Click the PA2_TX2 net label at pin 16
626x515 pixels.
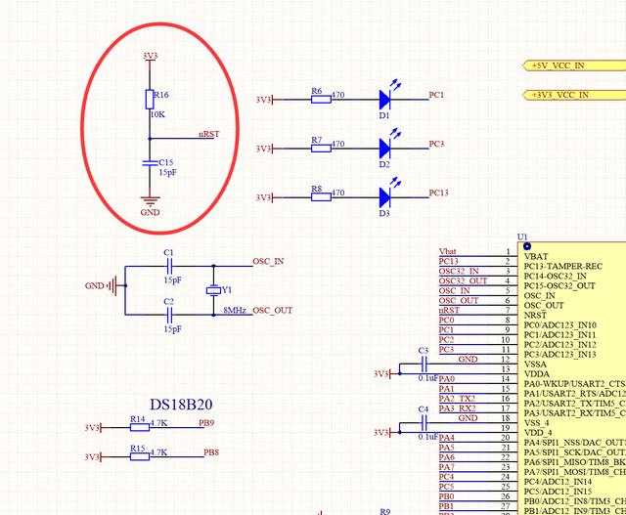(457, 398)
